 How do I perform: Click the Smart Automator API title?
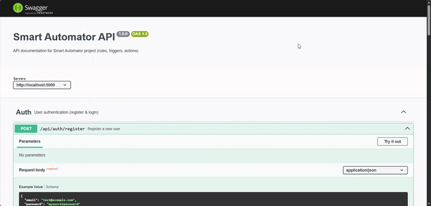[64, 37]
